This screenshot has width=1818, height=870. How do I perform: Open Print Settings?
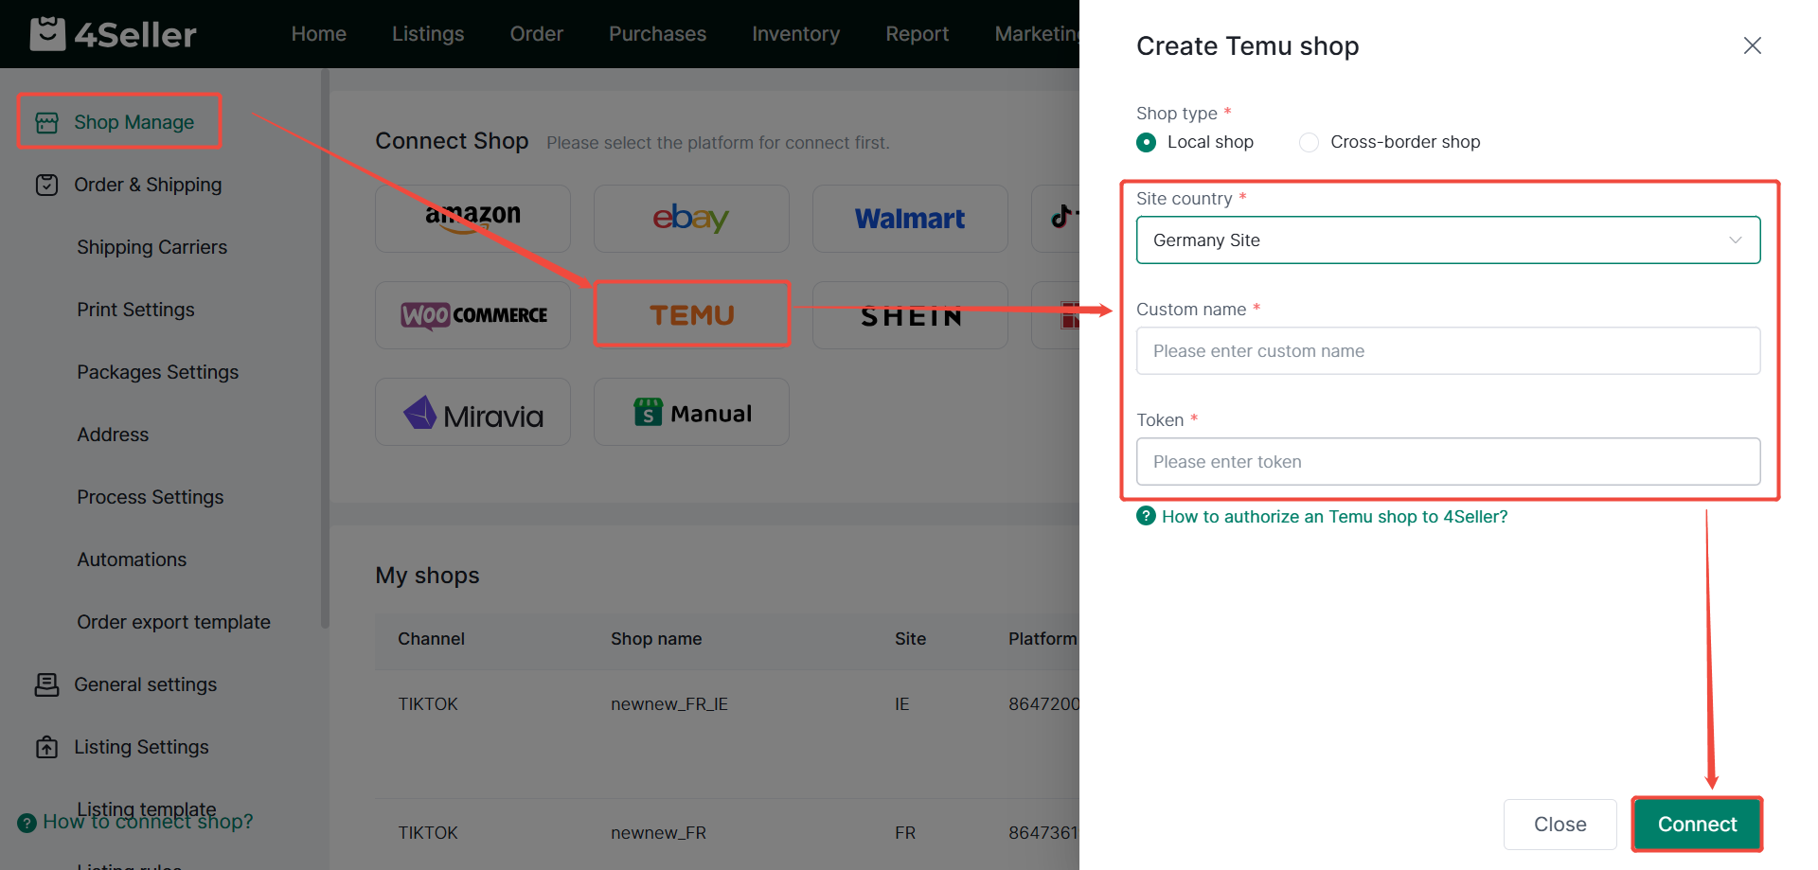[x=135, y=310]
